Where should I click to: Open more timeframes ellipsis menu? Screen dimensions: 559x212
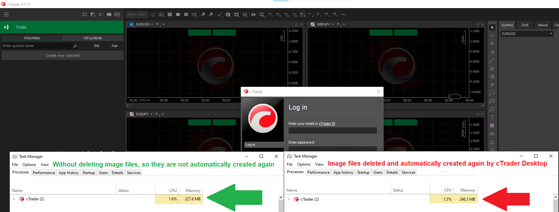[344, 14]
